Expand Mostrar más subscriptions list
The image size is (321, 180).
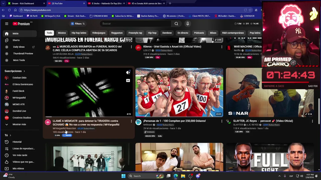tap(20, 124)
